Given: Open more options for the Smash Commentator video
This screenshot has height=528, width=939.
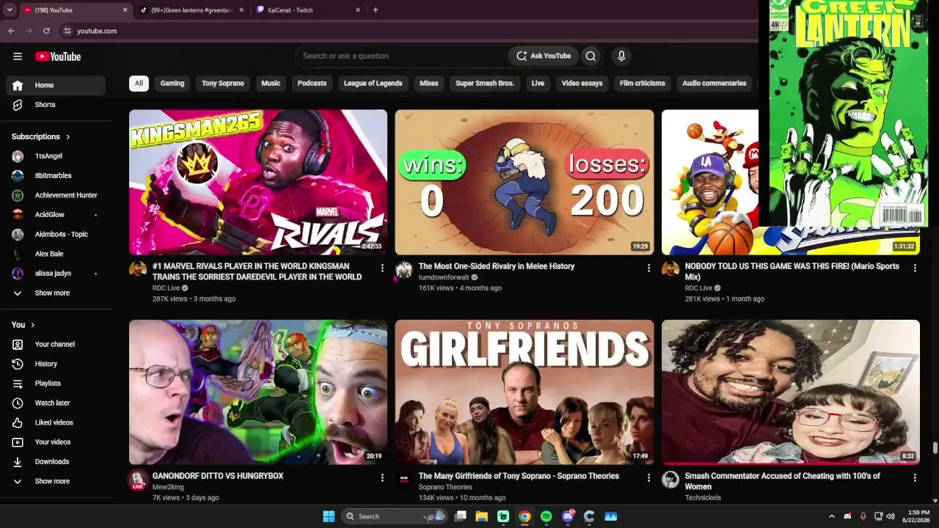Looking at the screenshot, I should click(915, 478).
